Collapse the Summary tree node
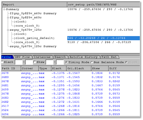143x120 pixels. (x=4, y=9)
